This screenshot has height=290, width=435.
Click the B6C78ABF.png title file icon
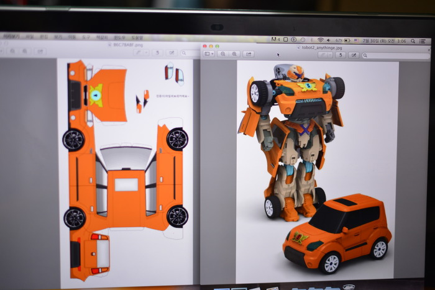pyautogui.click(x=110, y=44)
